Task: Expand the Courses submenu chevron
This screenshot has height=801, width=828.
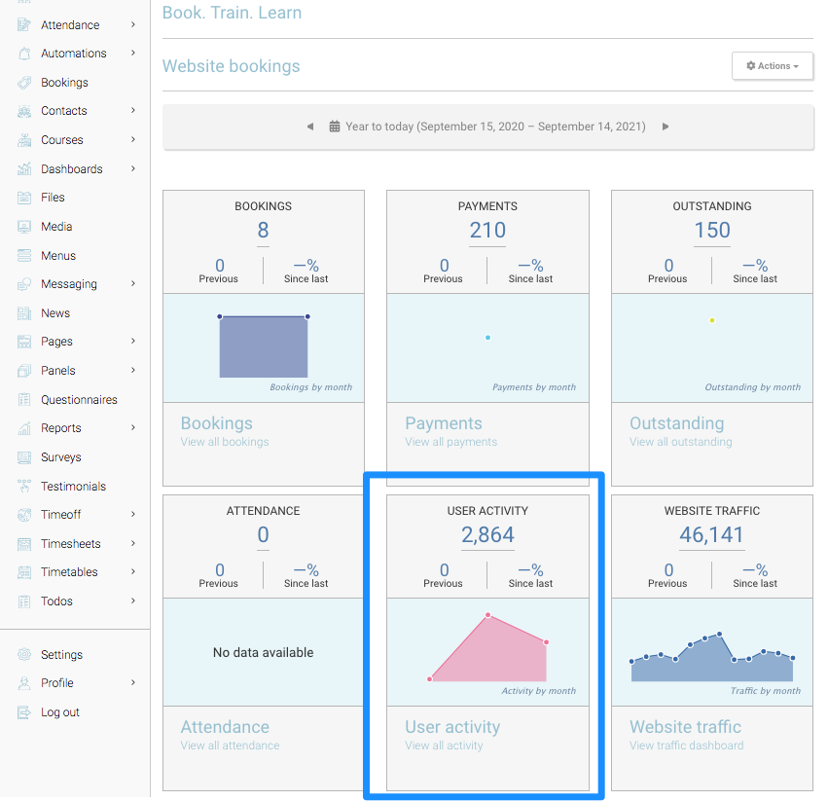Action: point(133,140)
